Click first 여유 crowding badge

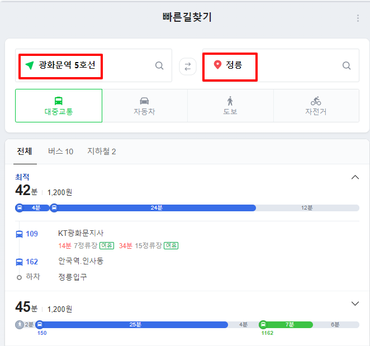[107, 246]
